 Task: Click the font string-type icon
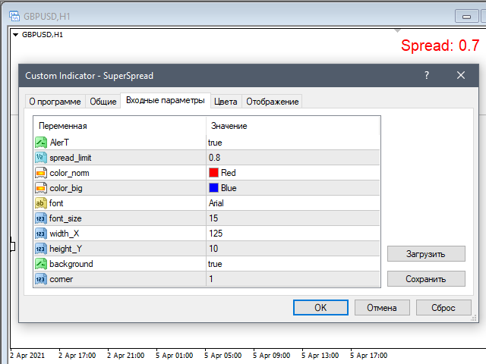pyautogui.click(x=41, y=203)
